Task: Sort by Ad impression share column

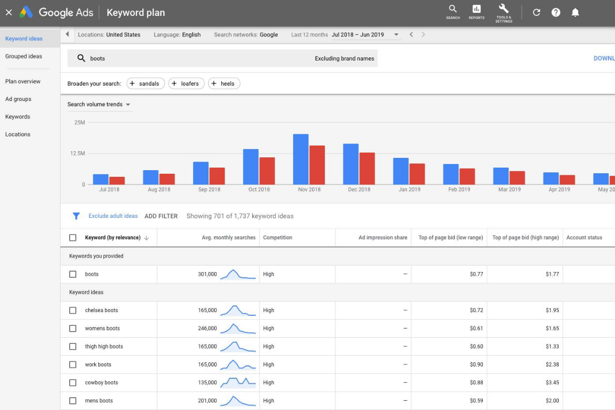Action: pyautogui.click(x=383, y=238)
